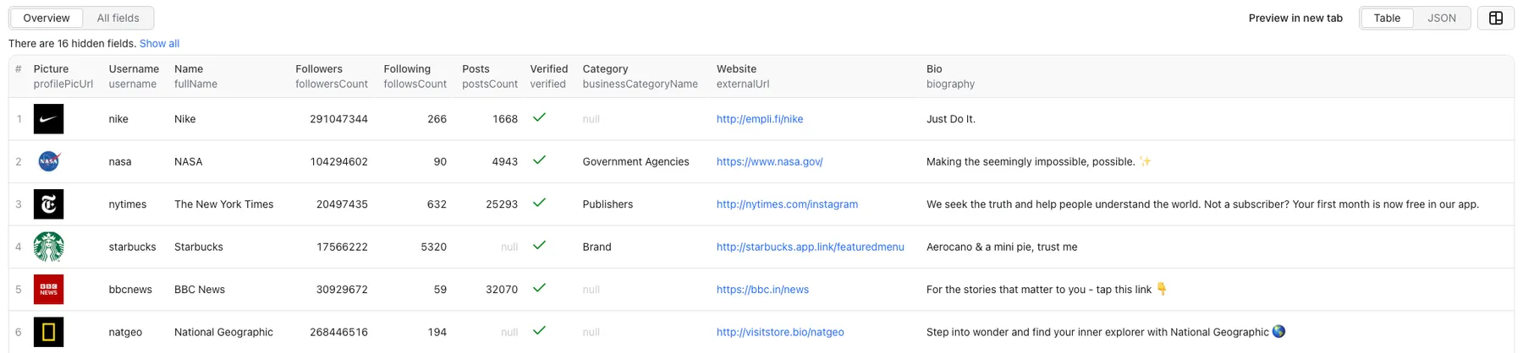1523x353 pixels.
Task: Select followers value 17566222
Action: [342, 247]
